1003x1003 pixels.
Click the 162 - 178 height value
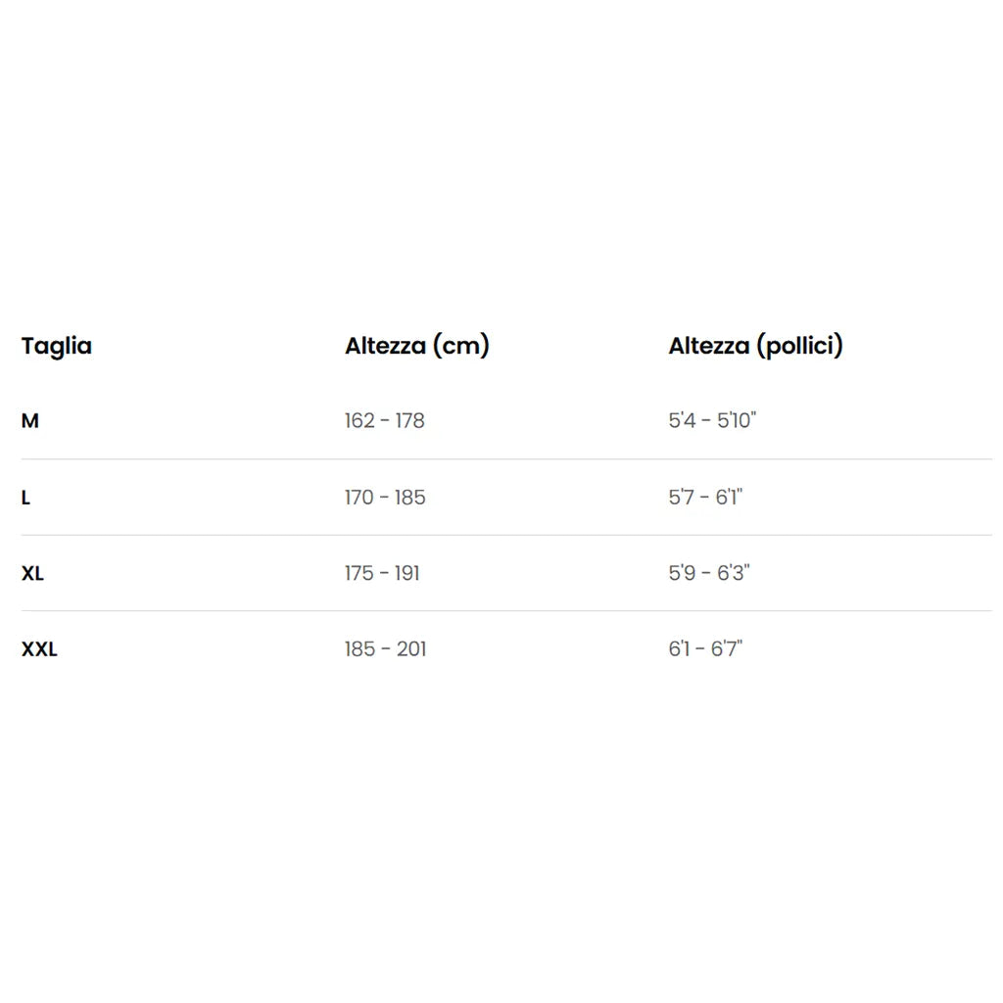[x=384, y=421]
